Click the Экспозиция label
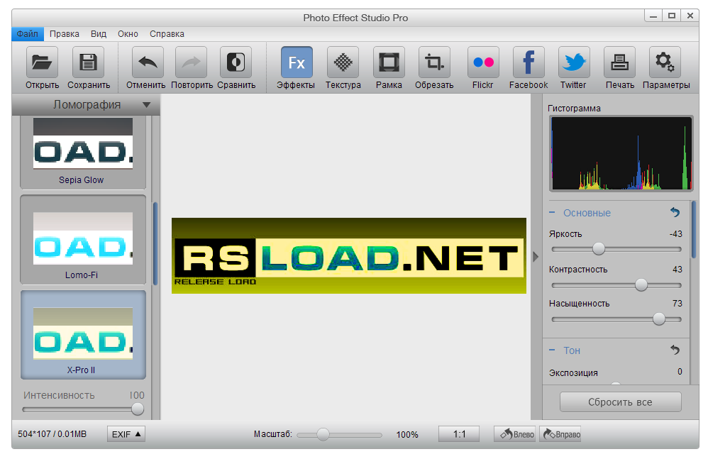 tap(573, 372)
